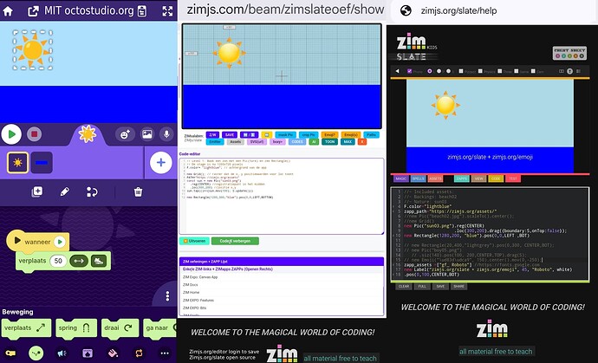
Task: Switch to the CODE tab
Action: coord(496,178)
